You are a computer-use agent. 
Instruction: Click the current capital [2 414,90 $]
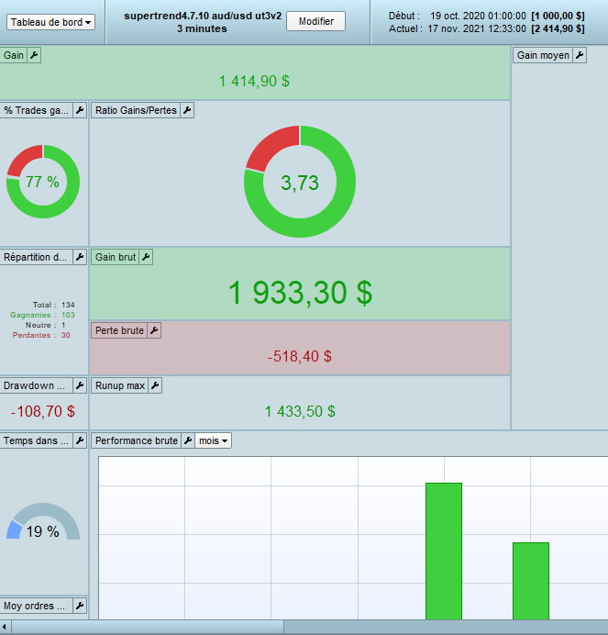tap(558, 28)
